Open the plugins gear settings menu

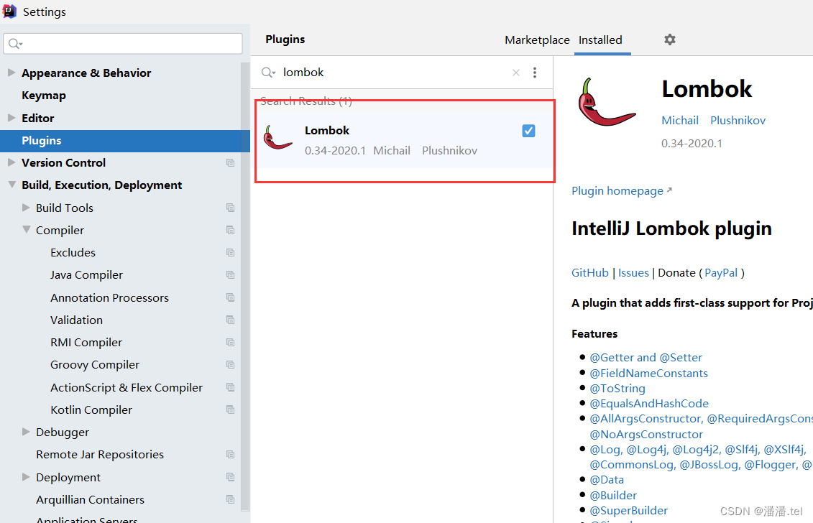tap(670, 40)
